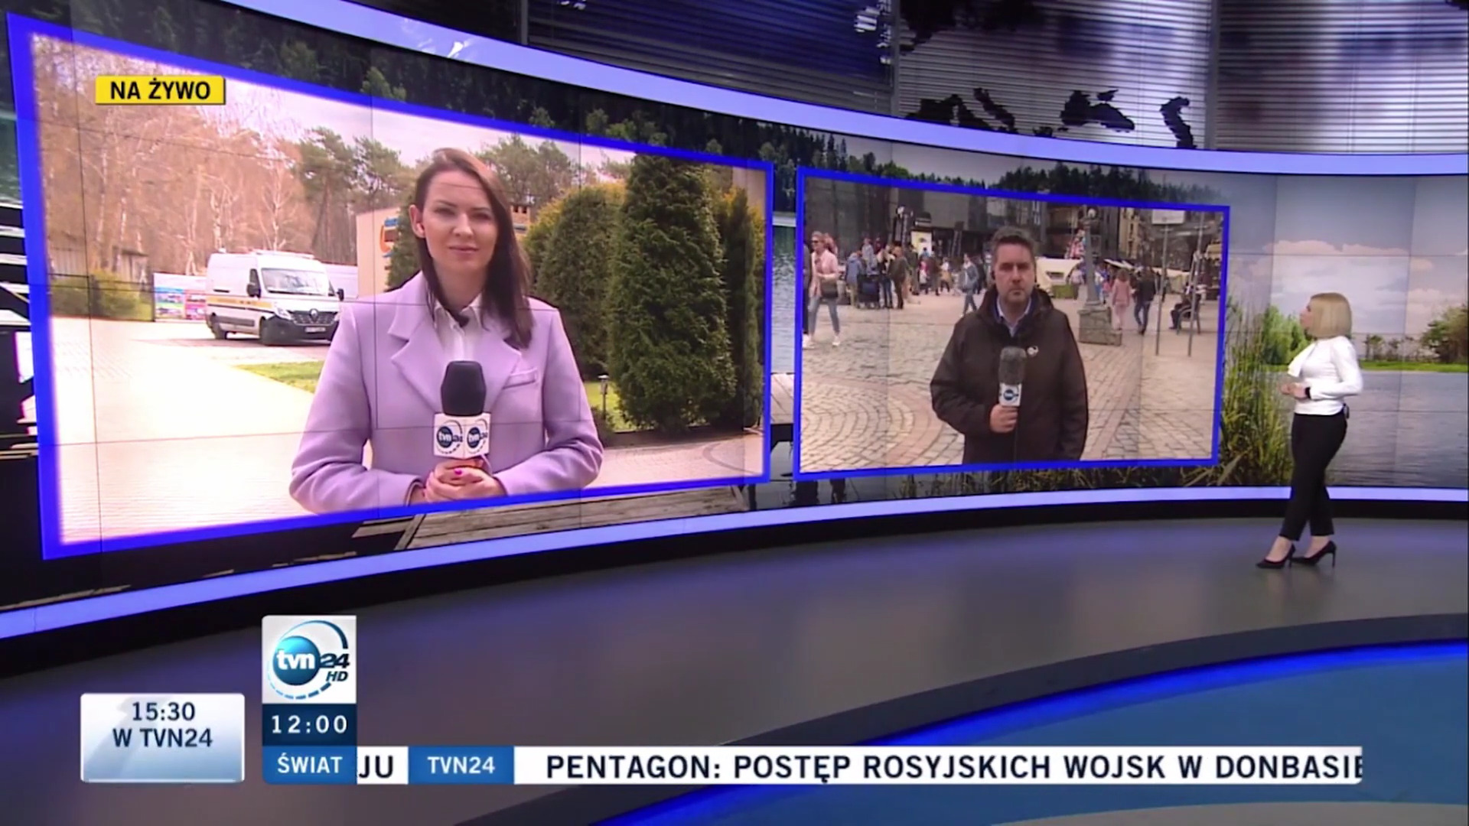The width and height of the screenshot is (1469, 826).
Task: Click the TVN24 microphone held by man
Action: 1011,376
